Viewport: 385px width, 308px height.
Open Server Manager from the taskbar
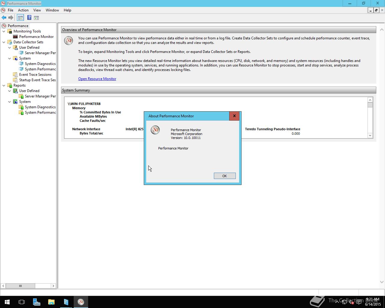(36, 302)
